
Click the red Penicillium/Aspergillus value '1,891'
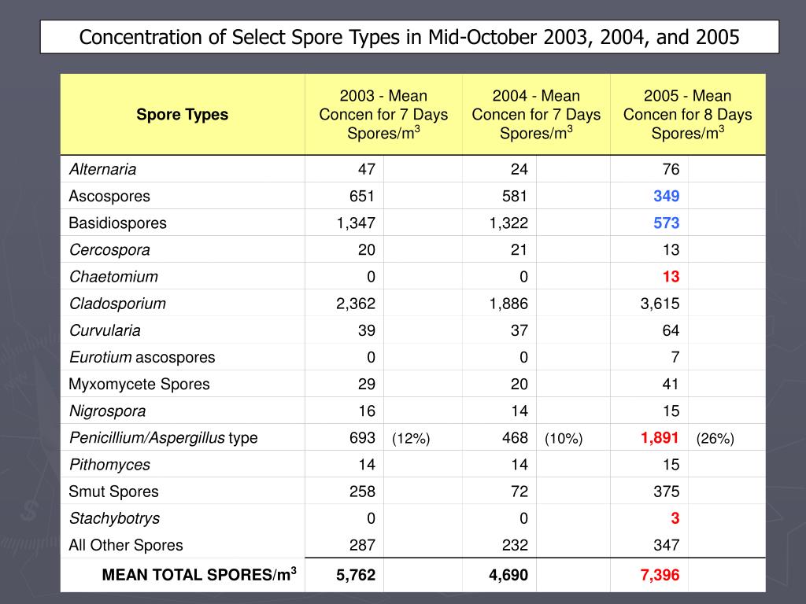(660, 437)
